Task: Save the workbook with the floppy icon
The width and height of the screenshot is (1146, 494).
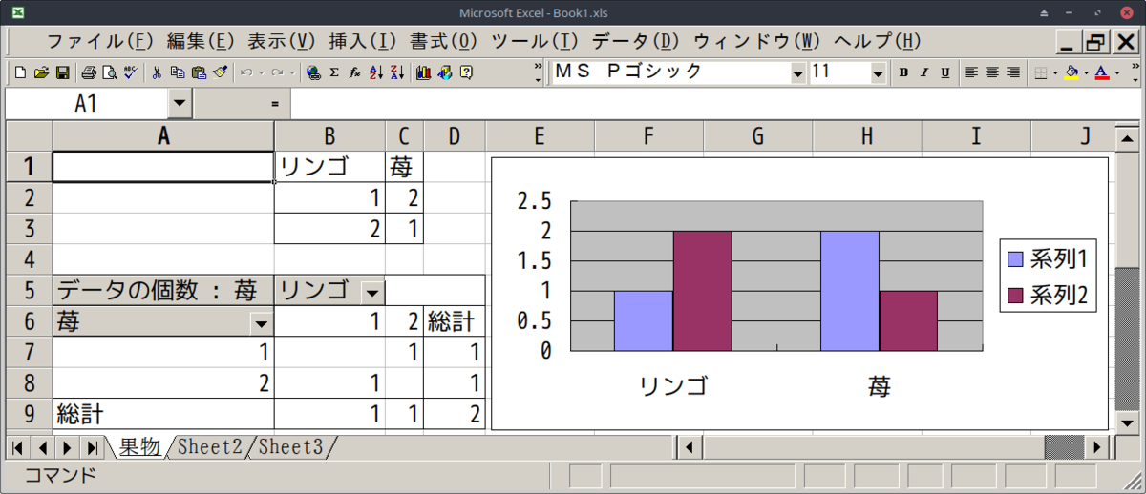Action: click(x=62, y=72)
